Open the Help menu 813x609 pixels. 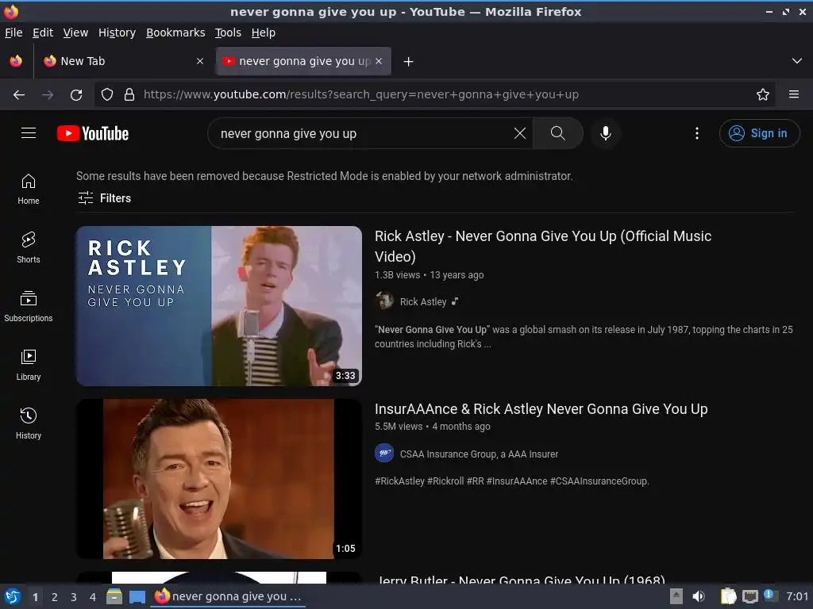tap(264, 33)
